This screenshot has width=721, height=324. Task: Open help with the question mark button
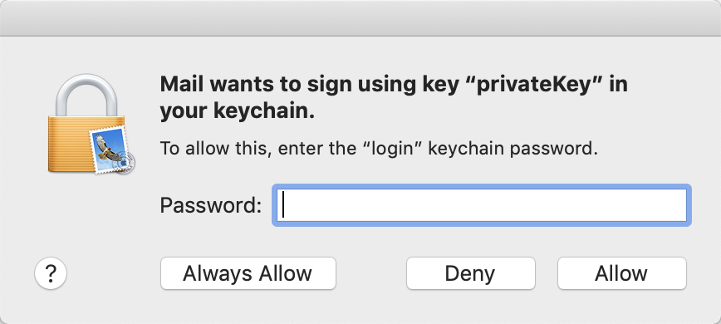(x=51, y=273)
